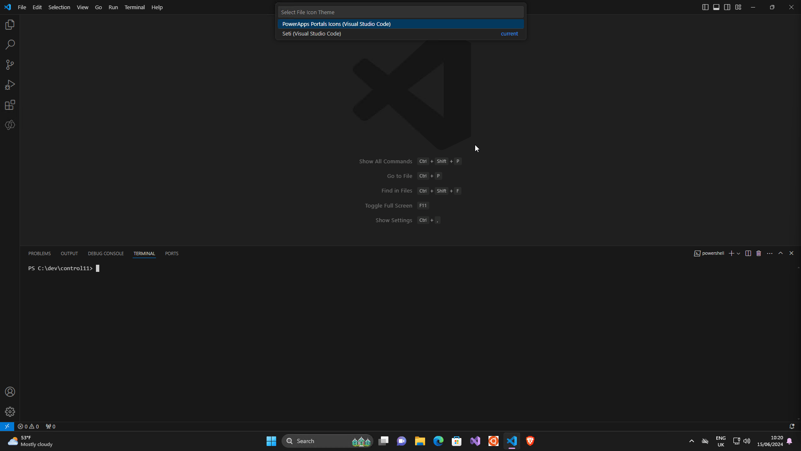Image resolution: width=801 pixels, height=451 pixels.
Task: Split the terminal into two panes
Action: pos(748,253)
